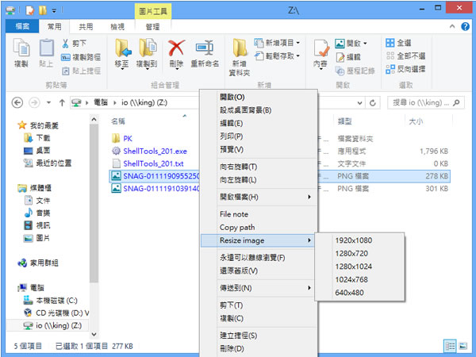Click the Select none icon
476x357 pixels.
point(390,56)
